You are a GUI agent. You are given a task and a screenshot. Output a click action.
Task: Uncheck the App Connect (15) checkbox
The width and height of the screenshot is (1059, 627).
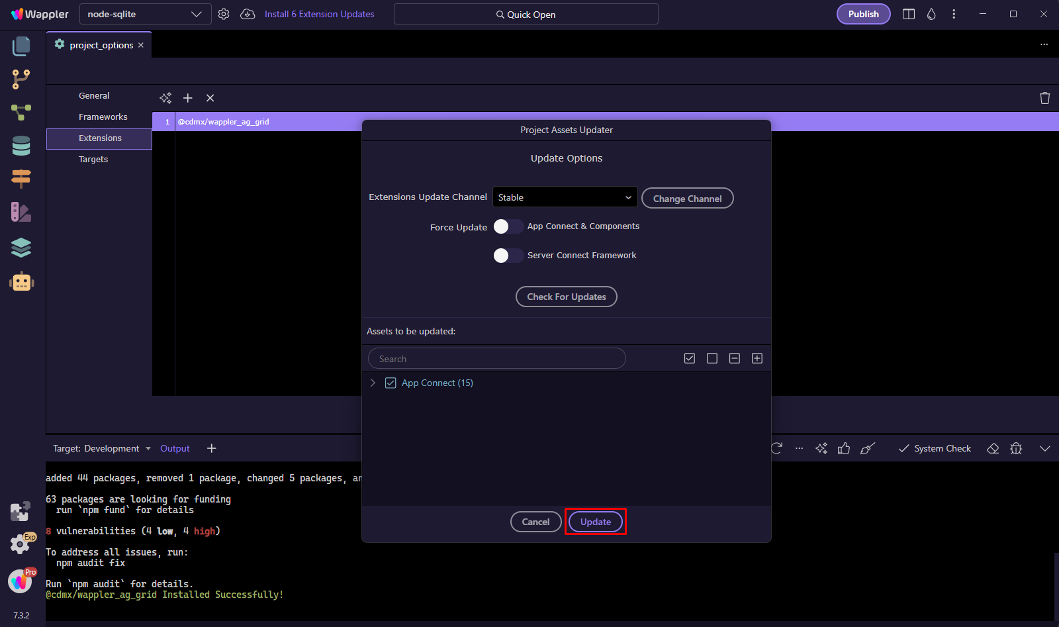(x=391, y=383)
